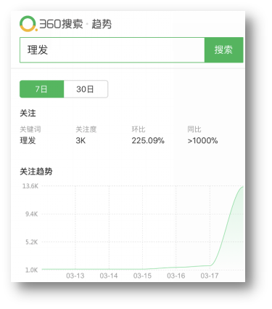This screenshot has width=272, height=309.
Task: Click the 环比 column label
Action: coord(139,129)
